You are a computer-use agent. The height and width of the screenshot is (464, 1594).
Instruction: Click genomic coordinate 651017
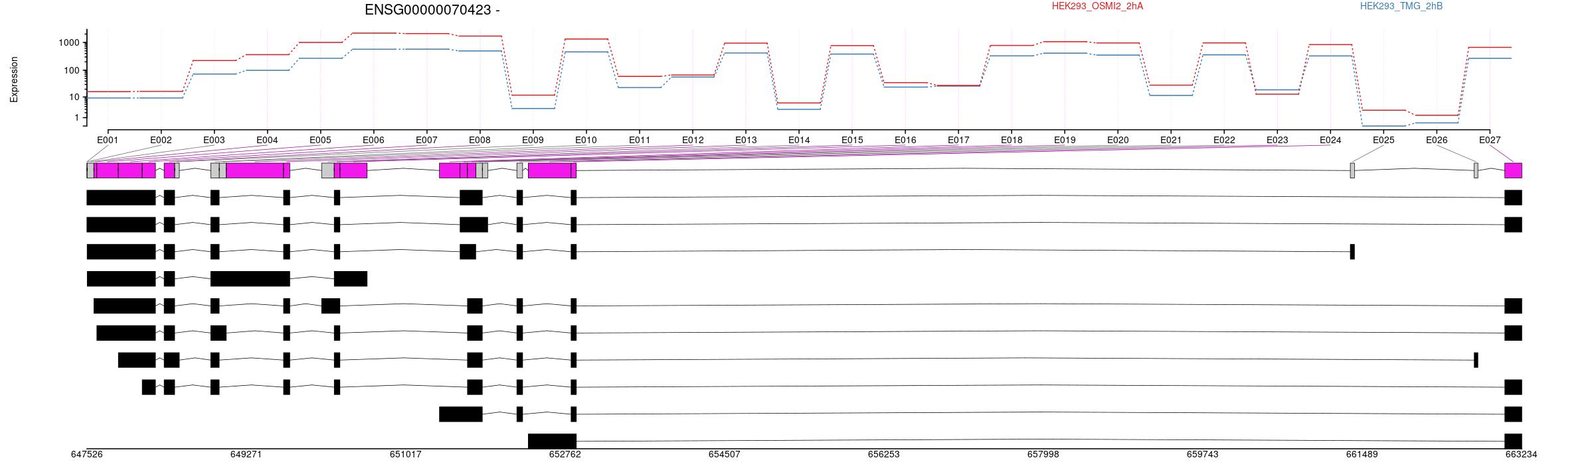pos(406,455)
